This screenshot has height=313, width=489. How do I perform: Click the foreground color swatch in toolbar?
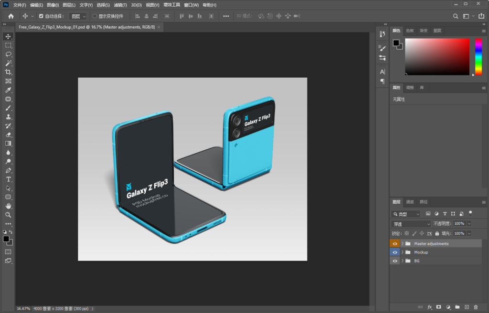(6, 239)
